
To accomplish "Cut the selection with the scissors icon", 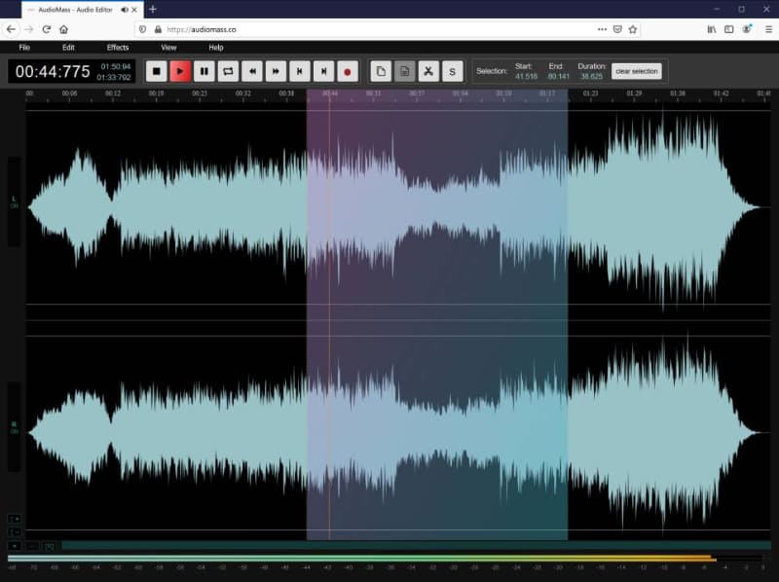I will click(428, 71).
